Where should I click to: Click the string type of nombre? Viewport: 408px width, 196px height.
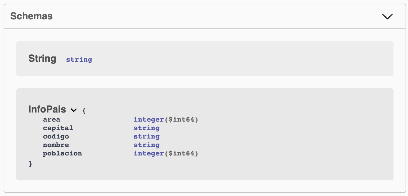pos(147,145)
